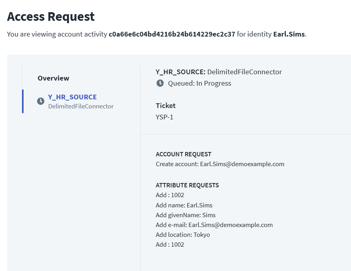Click the clock icon beside Y_HR_SOURCE in sidebar
Screen dimensions: 351x271
tap(40, 101)
